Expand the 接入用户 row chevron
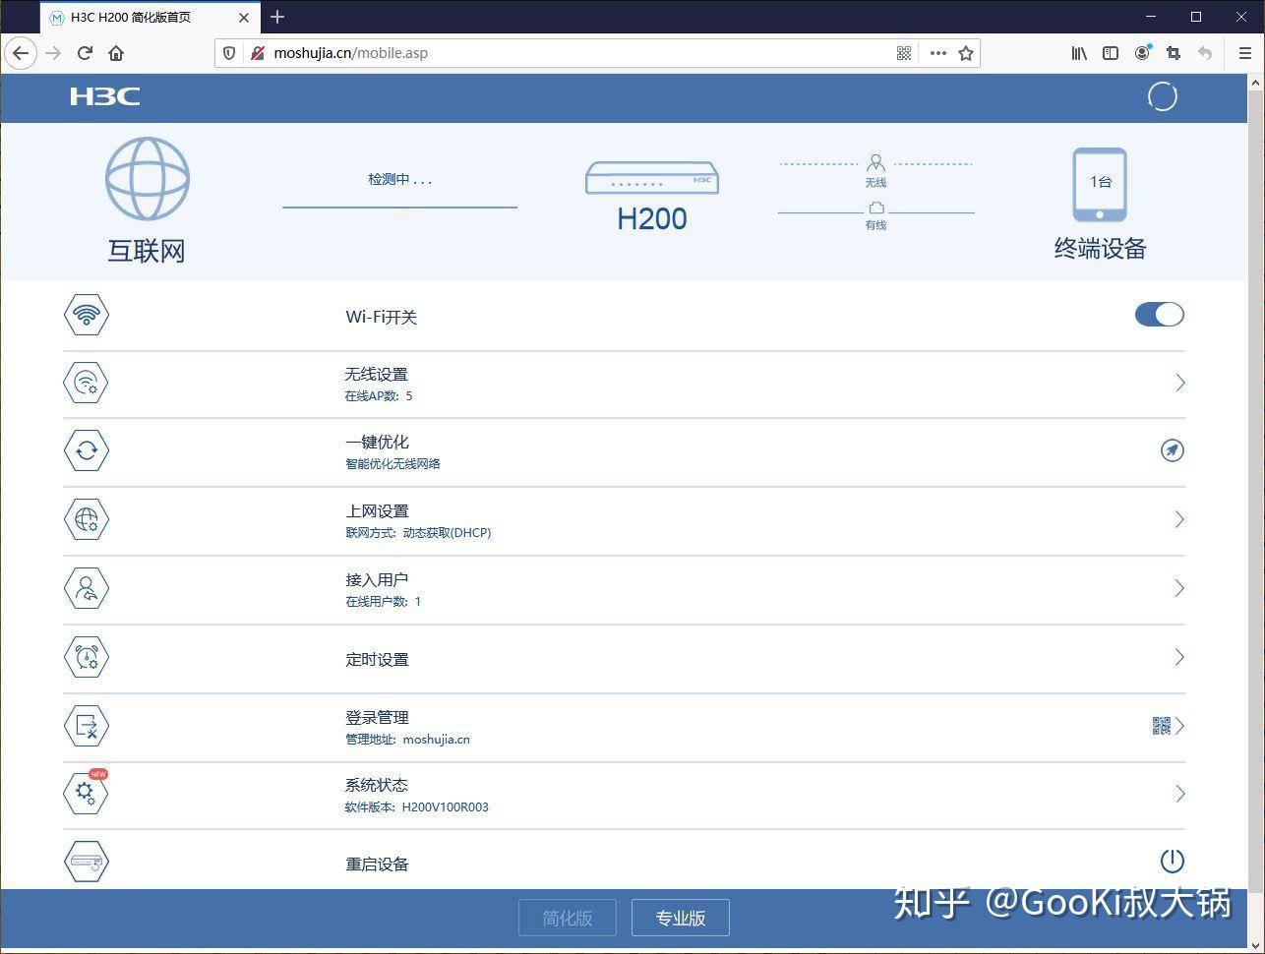Viewport: 1265px width, 954px height. 1179,588
